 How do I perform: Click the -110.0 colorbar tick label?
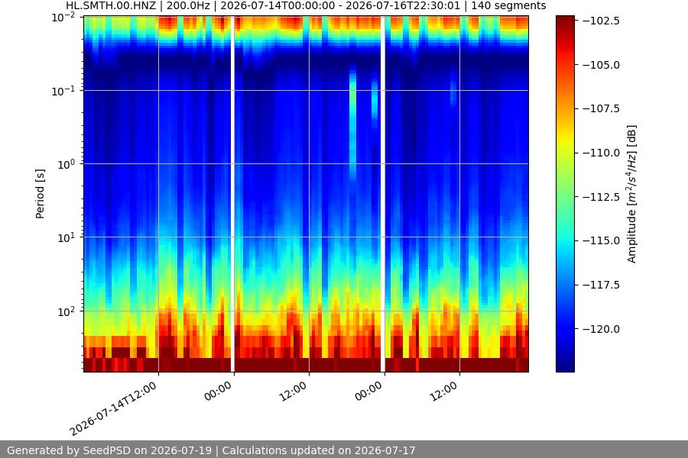(x=601, y=153)
